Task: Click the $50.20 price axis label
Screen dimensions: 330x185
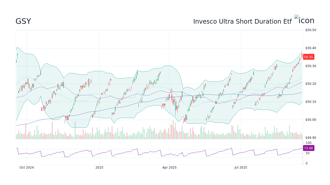Action: (311, 84)
